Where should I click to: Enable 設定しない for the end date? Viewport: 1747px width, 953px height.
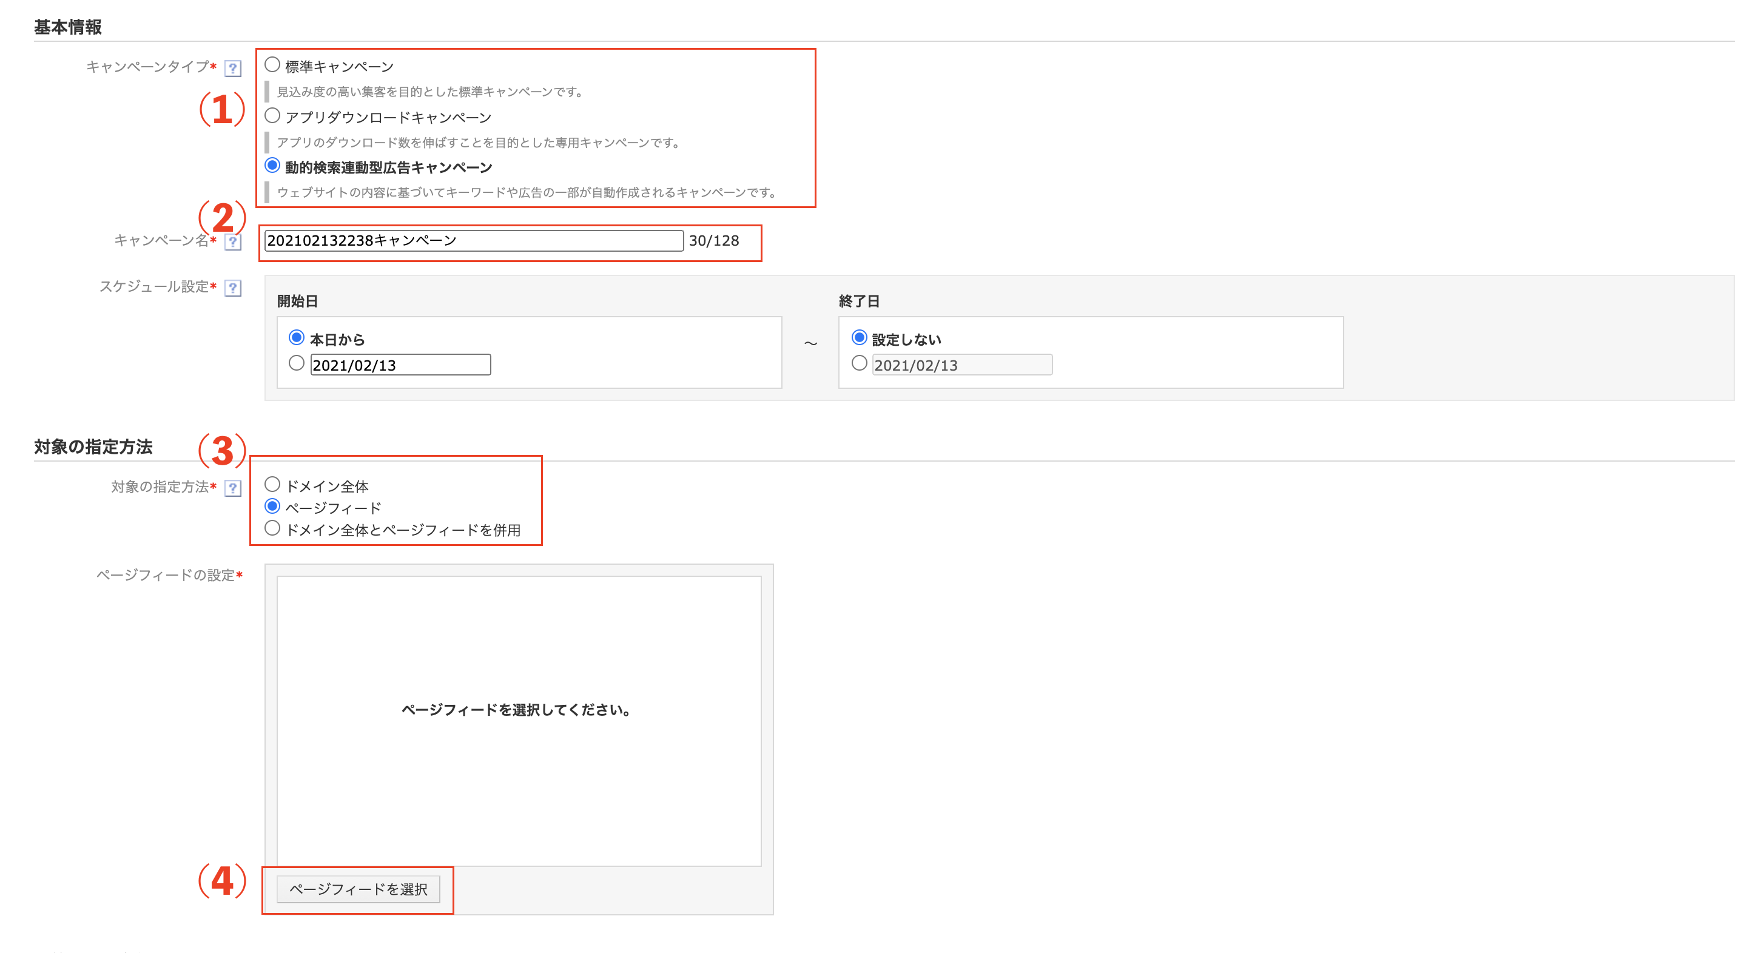click(860, 338)
